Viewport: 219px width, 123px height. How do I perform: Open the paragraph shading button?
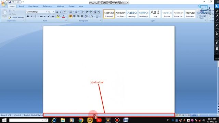tap(92, 16)
